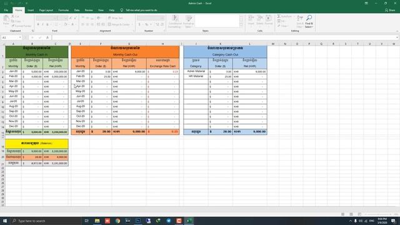Collapse the ribbon with the chevron
This screenshot has height=225, width=400.
tap(397, 31)
